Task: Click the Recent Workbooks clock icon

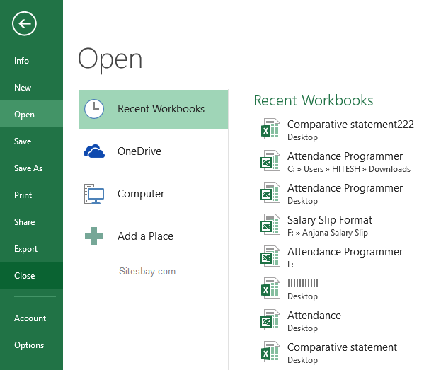Action: click(94, 109)
